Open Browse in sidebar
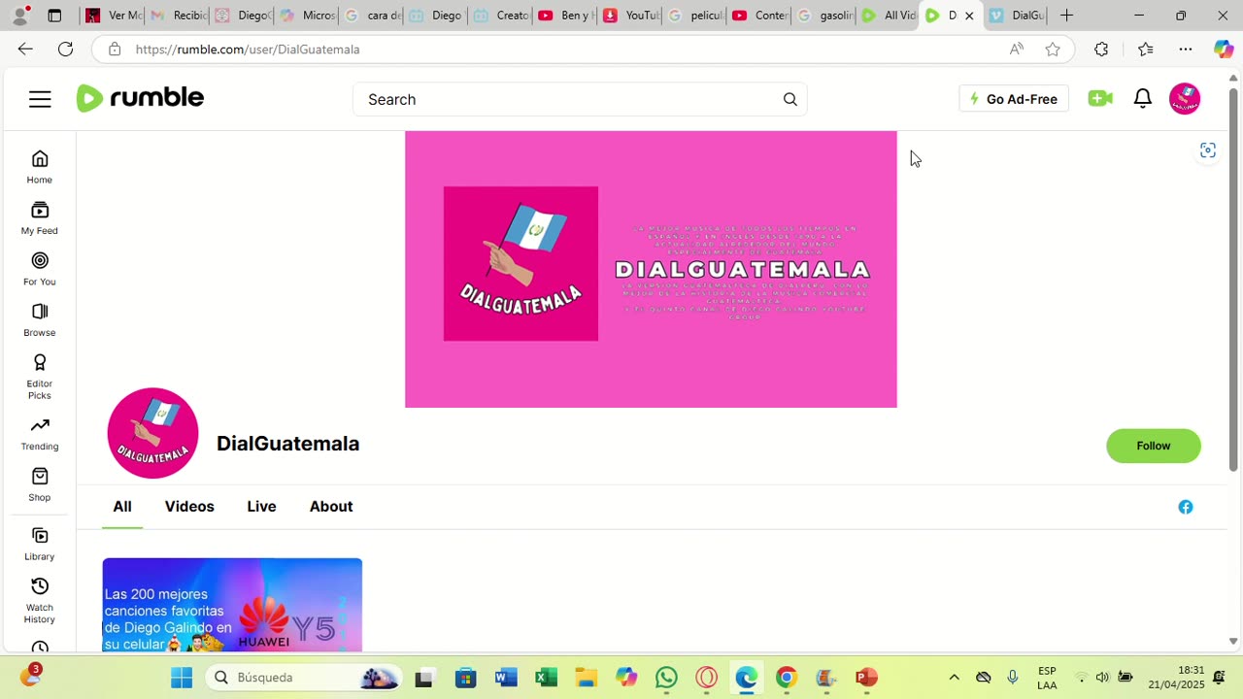1243x699 pixels. 40,320
